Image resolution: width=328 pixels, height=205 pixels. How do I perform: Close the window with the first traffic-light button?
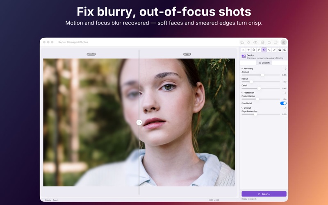(44, 42)
